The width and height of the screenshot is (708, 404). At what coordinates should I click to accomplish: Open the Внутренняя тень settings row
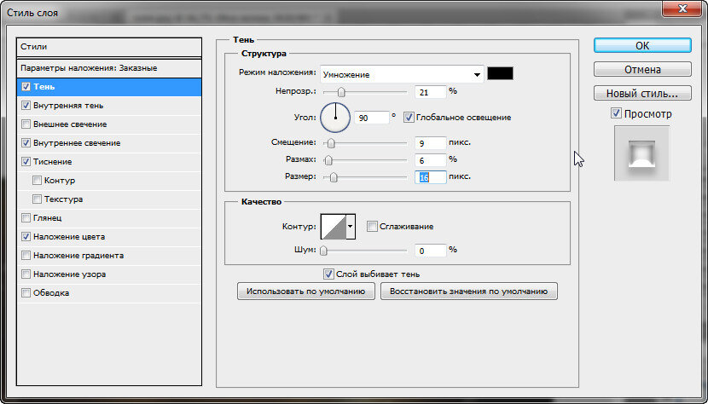(x=109, y=105)
